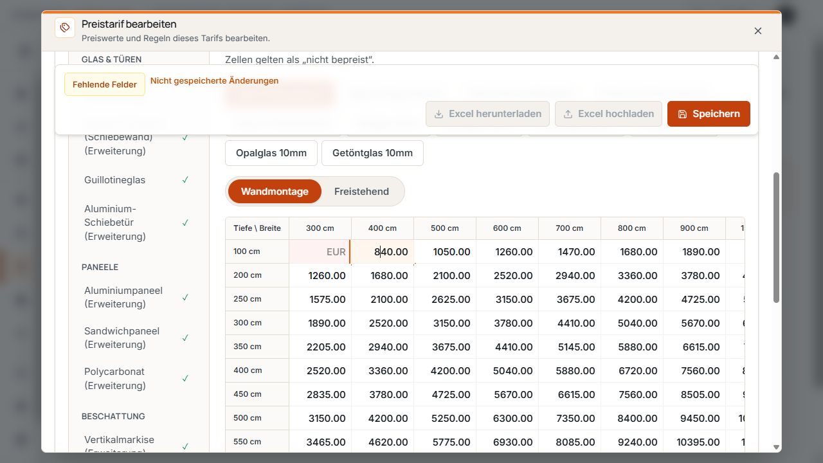Click the price tag icon in dialog header
Image resolution: width=823 pixels, height=463 pixels.
tap(65, 28)
